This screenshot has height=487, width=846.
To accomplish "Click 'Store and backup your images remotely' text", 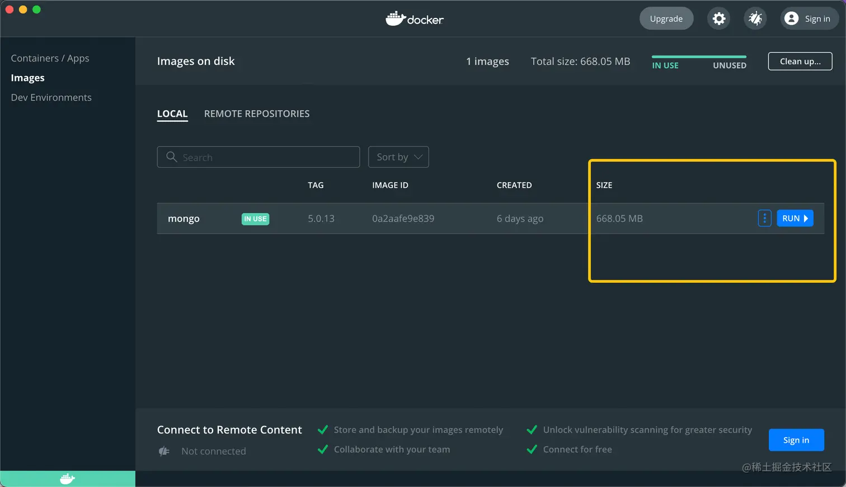I will (419, 430).
